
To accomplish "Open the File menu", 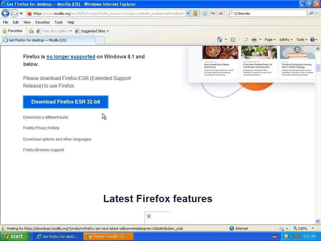I will (x=5, y=22).
